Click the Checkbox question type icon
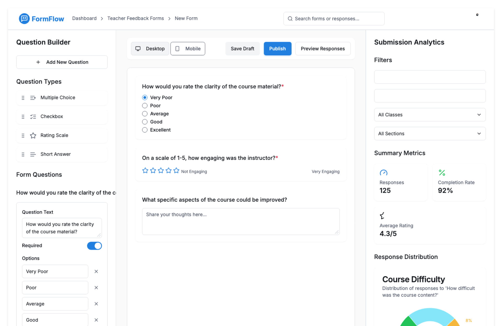The height and width of the screenshot is (326, 502). [33, 117]
